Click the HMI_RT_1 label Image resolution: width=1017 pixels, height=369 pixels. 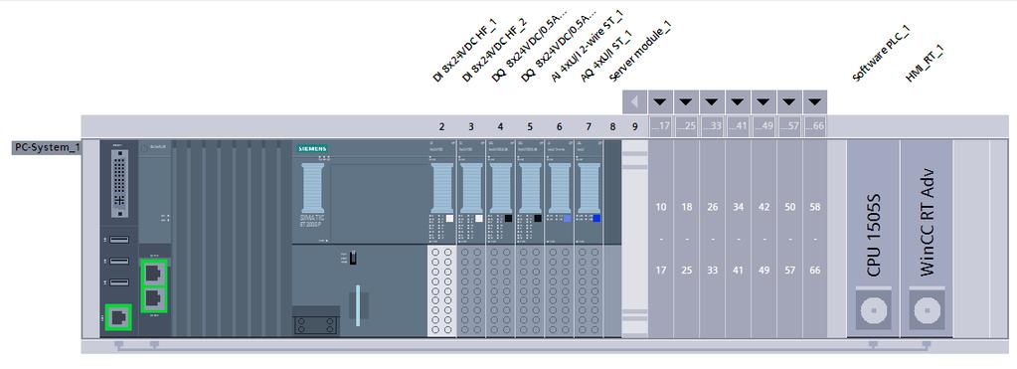coord(925,64)
